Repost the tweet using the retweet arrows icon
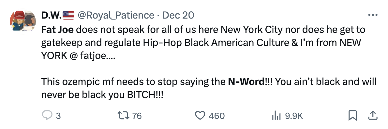Screen dimensions: 388x129 tap(123, 115)
